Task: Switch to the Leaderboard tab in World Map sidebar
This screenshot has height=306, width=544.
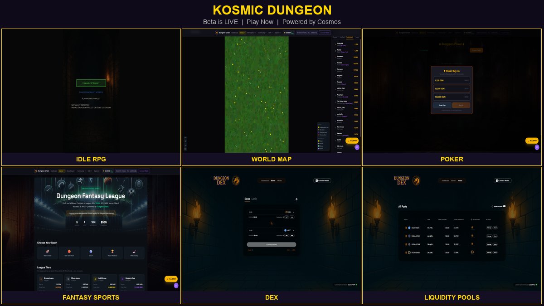Action: 350,37
